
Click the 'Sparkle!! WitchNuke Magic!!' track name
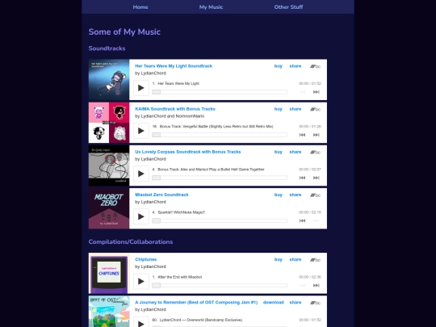[182, 212]
